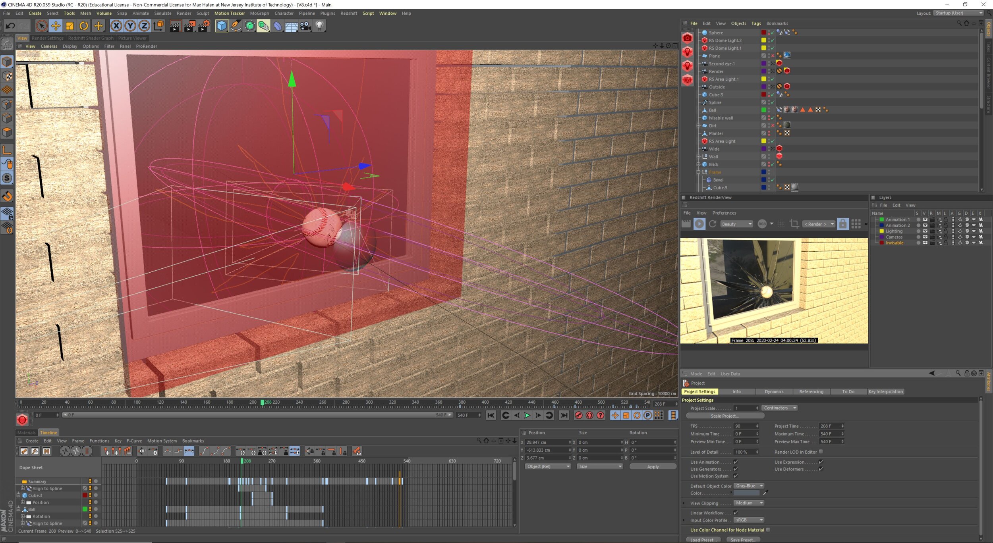Screen dimensions: 993x543
Task: Click the Scale Project button
Action: click(724, 416)
